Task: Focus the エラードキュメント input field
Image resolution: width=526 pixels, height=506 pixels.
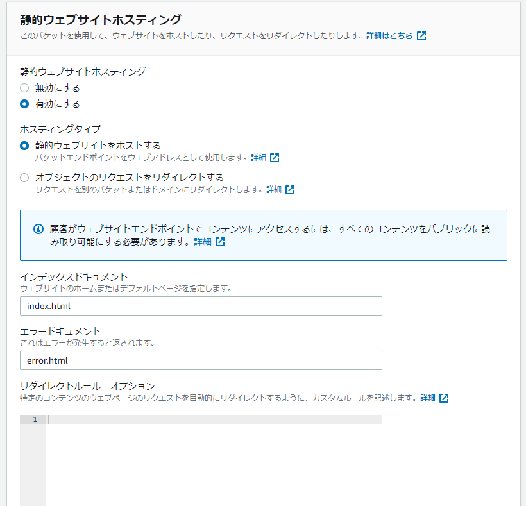Action: click(201, 360)
